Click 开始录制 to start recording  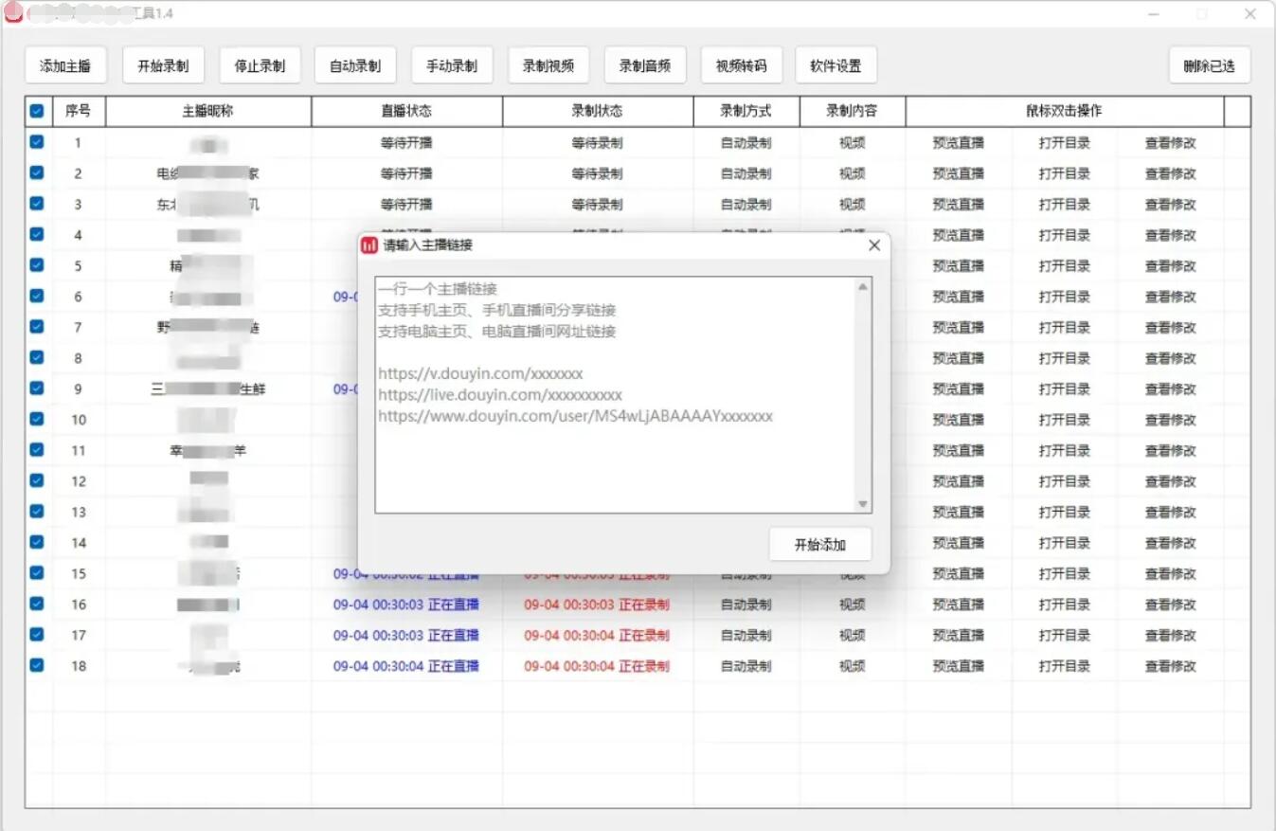click(x=163, y=64)
